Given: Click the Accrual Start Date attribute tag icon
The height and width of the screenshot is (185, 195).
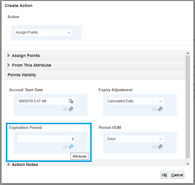Looking at the screenshot, I should click(71, 109).
